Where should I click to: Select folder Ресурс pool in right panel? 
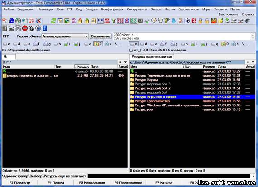[x=192, y=109]
